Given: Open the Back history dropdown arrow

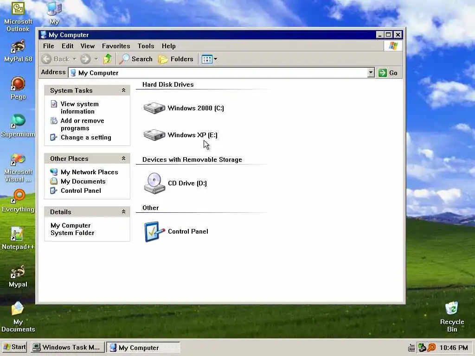Looking at the screenshot, I should click(x=74, y=59).
